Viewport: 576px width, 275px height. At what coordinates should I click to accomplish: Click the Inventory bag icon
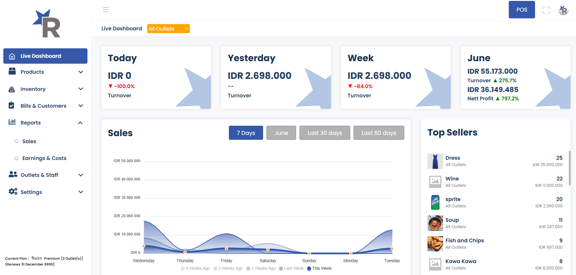[12, 89]
